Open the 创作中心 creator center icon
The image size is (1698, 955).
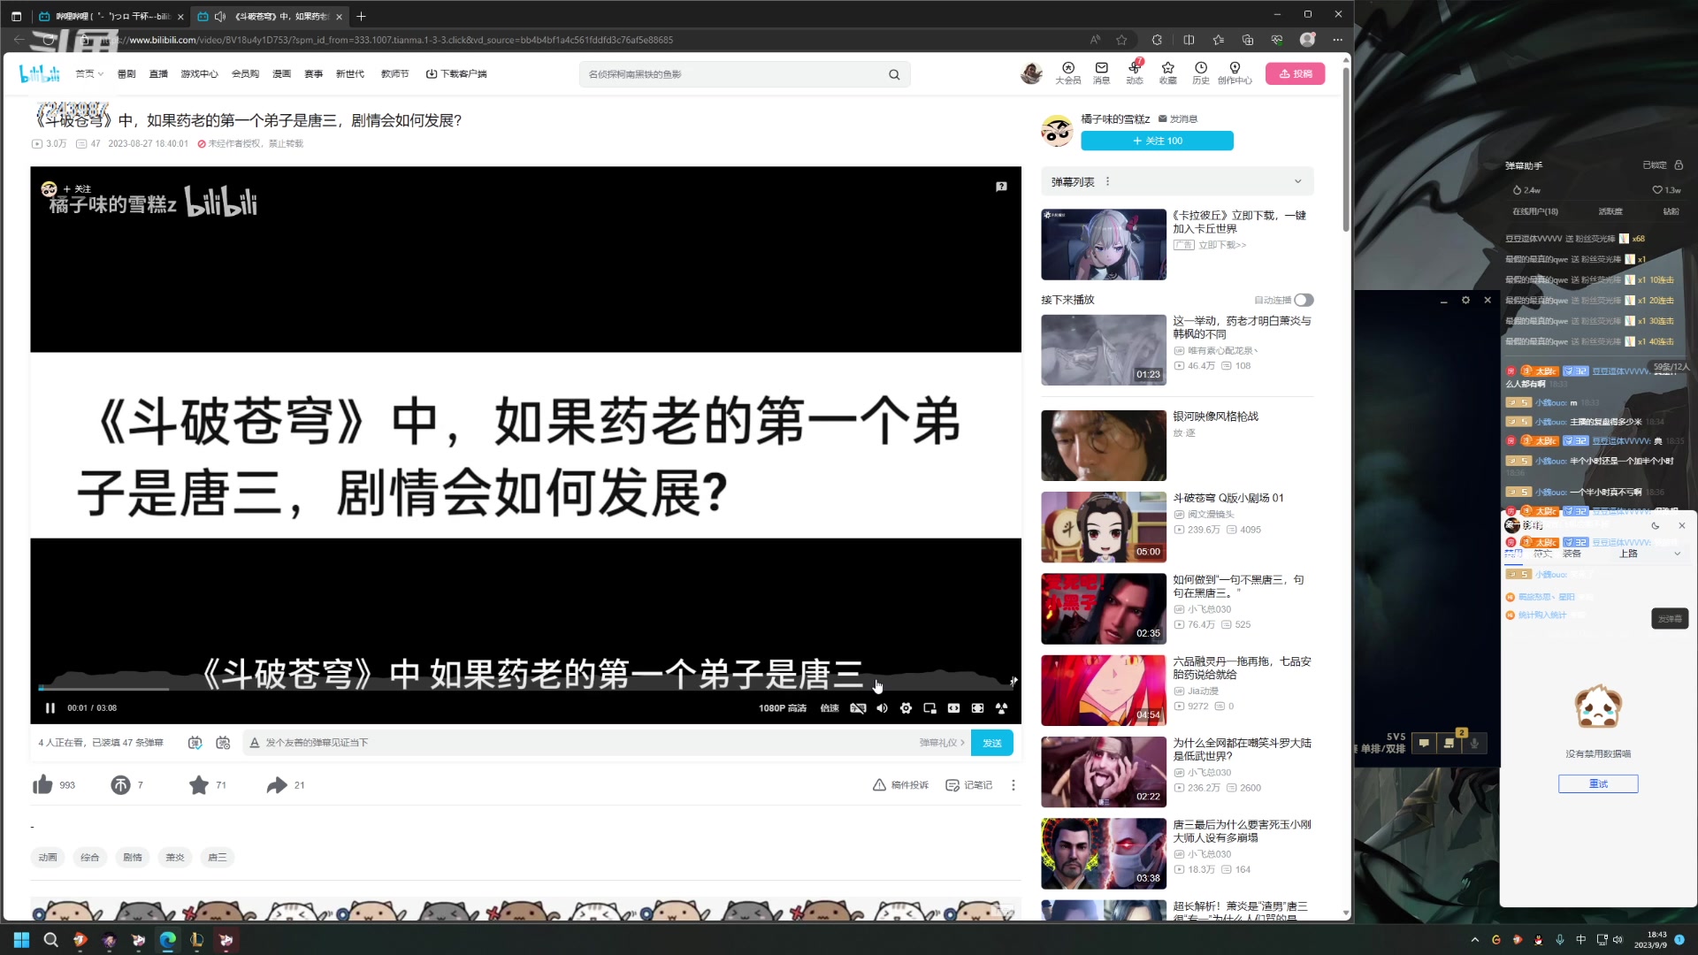pyautogui.click(x=1235, y=73)
